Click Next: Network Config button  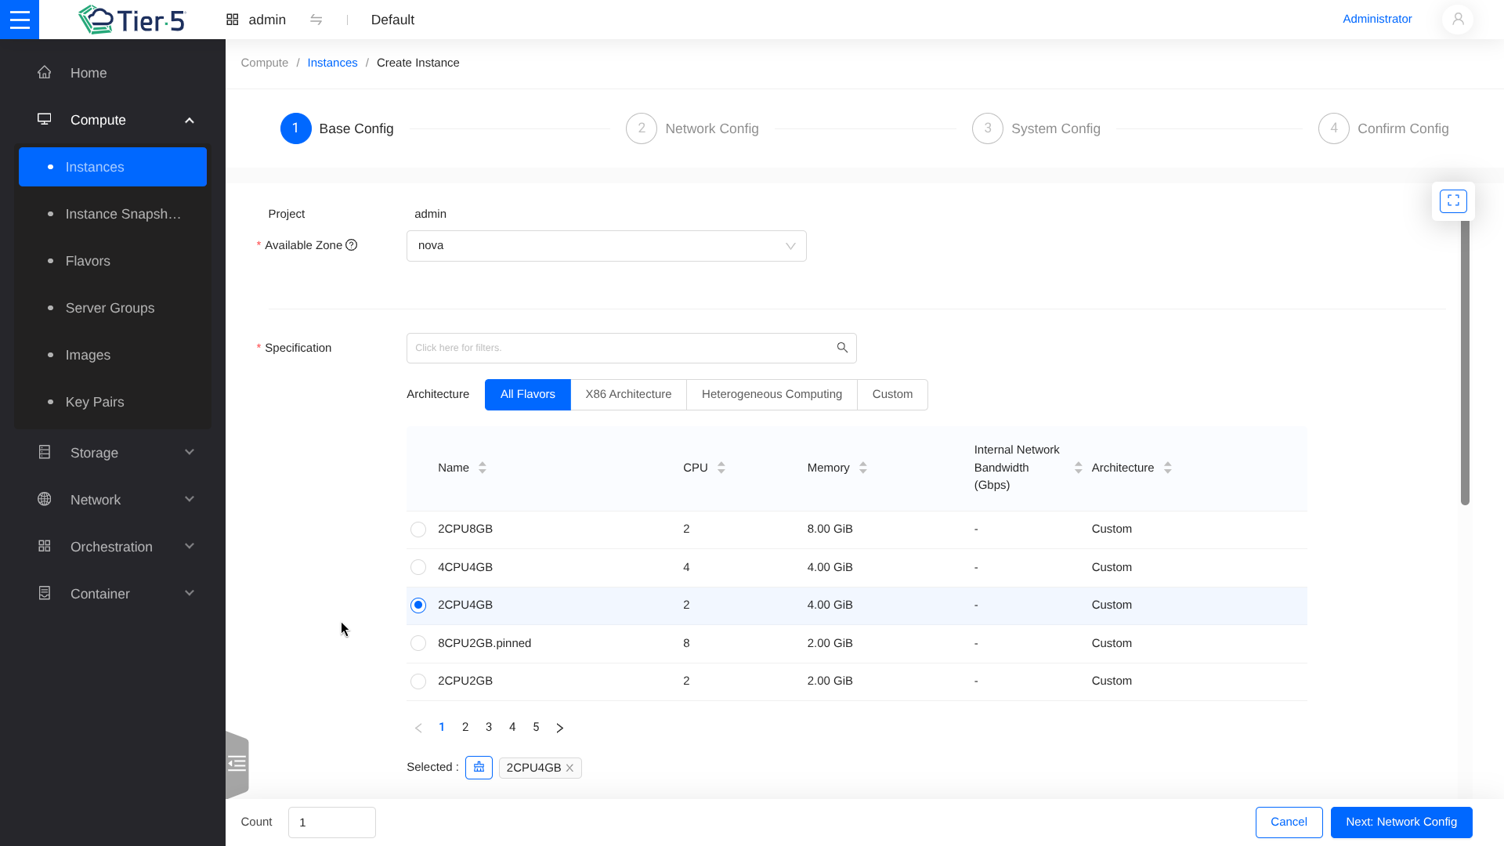point(1401,822)
